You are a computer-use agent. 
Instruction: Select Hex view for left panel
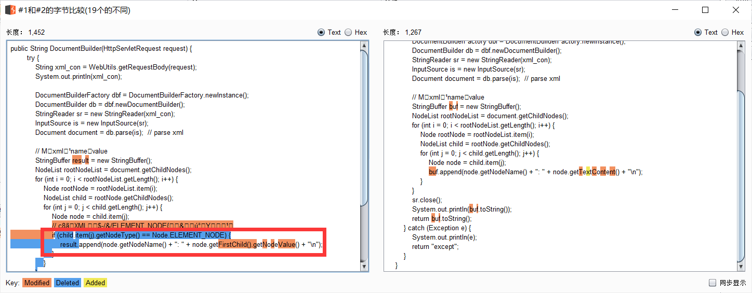[x=348, y=32]
